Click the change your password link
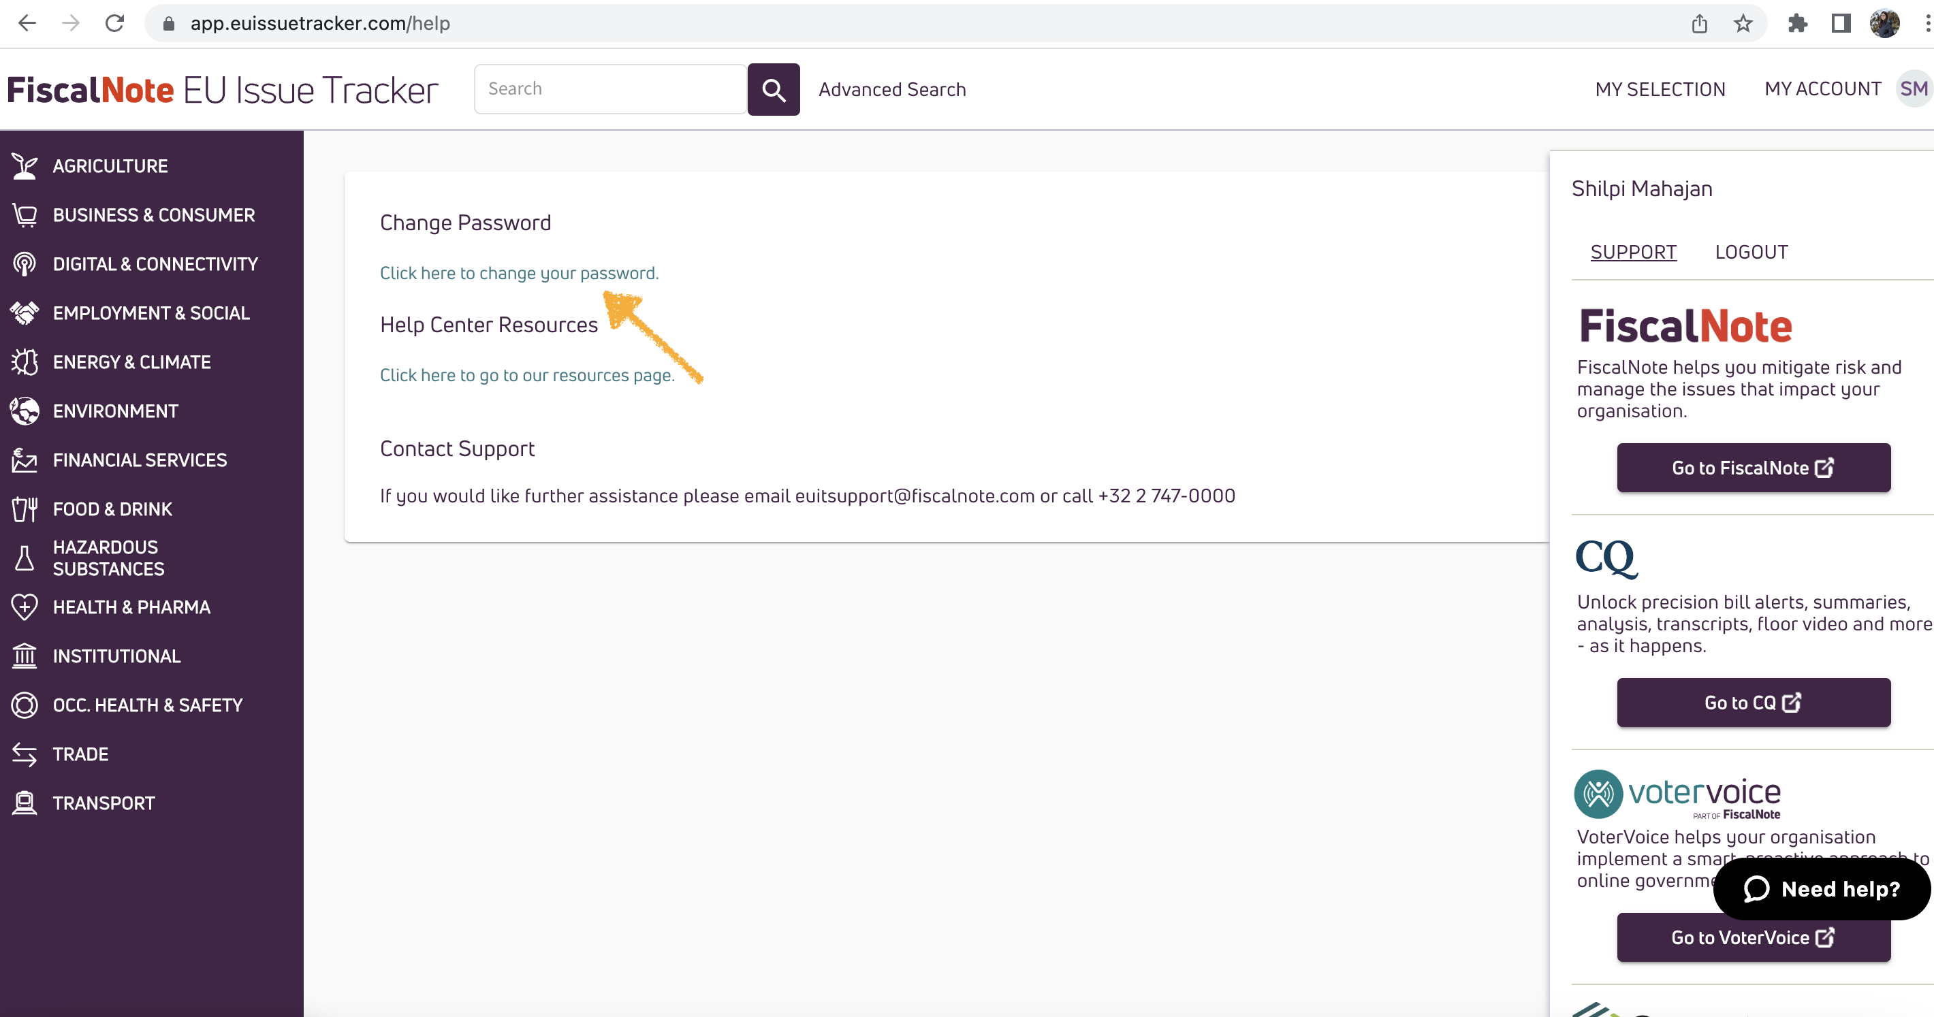This screenshot has height=1017, width=1934. click(519, 273)
